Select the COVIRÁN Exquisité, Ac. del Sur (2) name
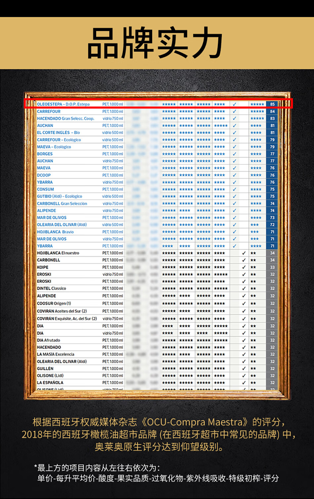This screenshot has height=499, width=314. pyautogui.click(x=67, y=319)
